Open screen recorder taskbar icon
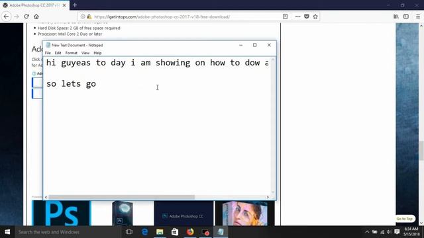The width and height of the screenshot is (424, 238). pyautogui.click(x=205, y=232)
